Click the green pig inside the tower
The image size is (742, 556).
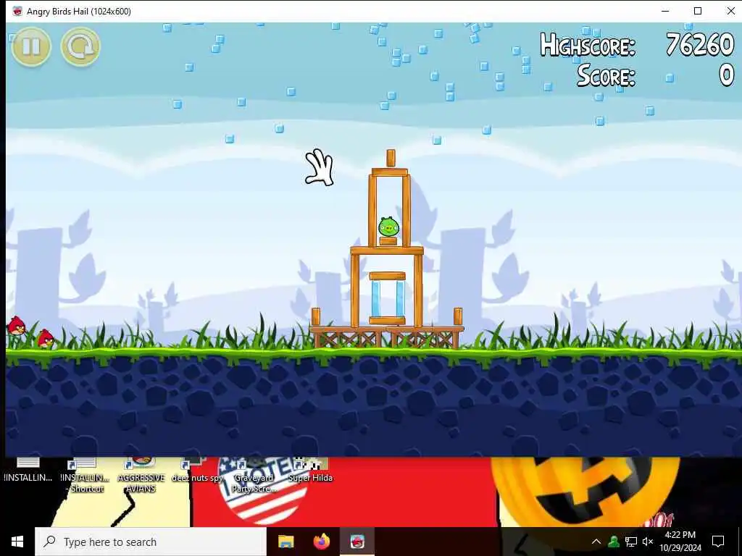(x=388, y=227)
